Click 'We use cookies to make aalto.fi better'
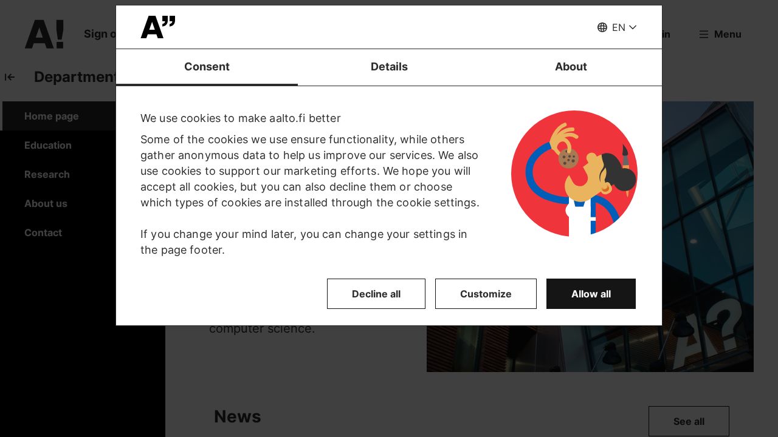Screen dimensions: 778x437 click(x=241, y=118)
